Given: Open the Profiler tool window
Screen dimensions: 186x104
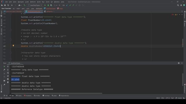Looking at the screenshot, I should [37, 96].
